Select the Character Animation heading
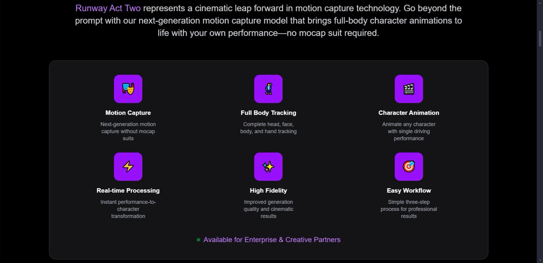This screenshot has width=543, height=263. pos(409,113)
